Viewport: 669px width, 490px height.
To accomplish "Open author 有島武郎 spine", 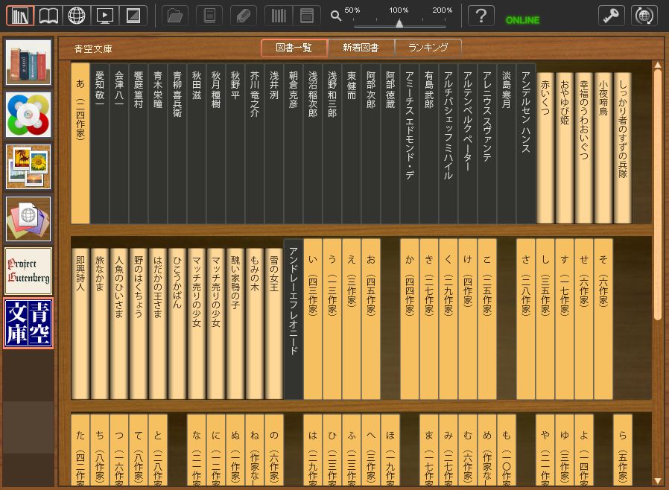I will coord(429,143).
